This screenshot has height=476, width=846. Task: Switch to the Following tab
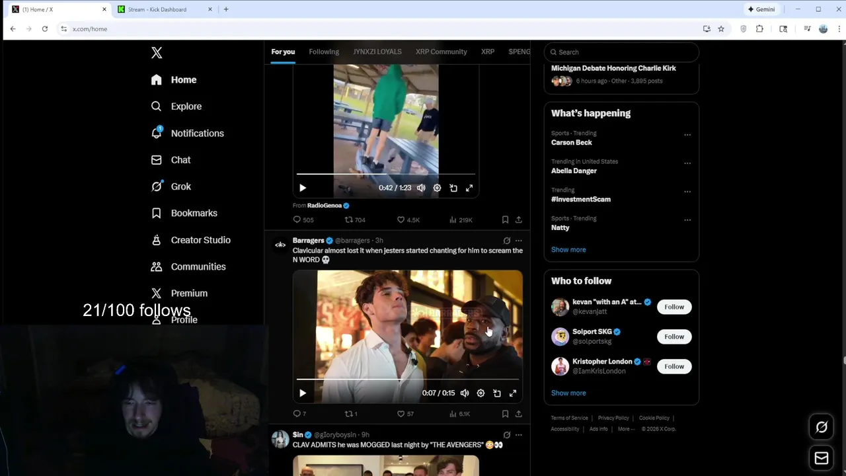click(324, 52)
